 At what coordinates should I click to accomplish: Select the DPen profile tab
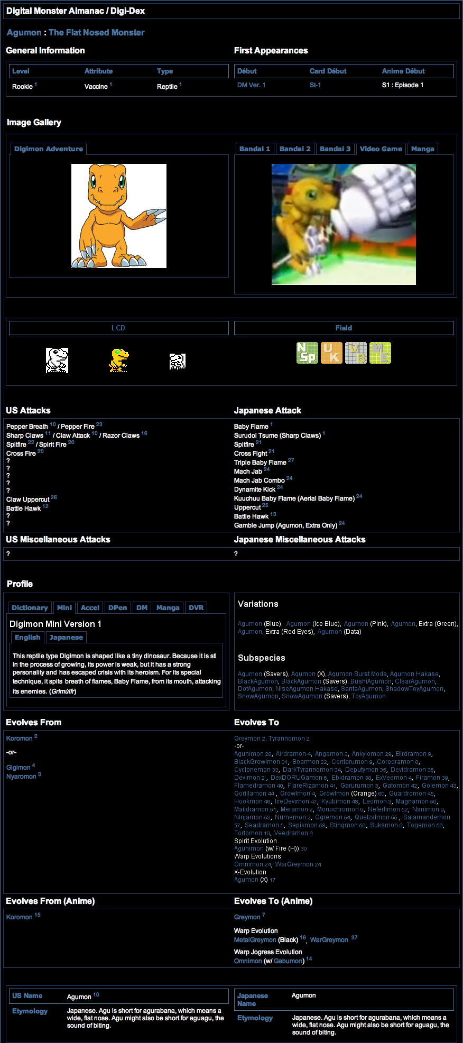tap(118, 608)
